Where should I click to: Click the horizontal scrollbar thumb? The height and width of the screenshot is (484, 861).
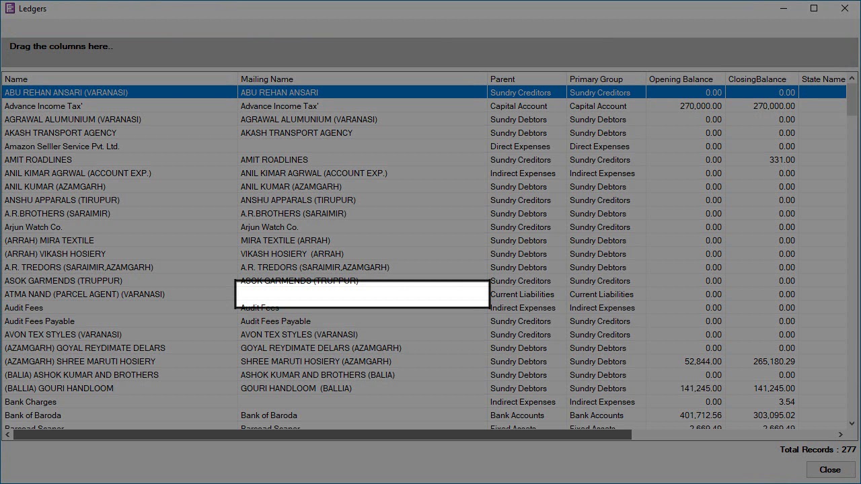[x=322, y=435]
